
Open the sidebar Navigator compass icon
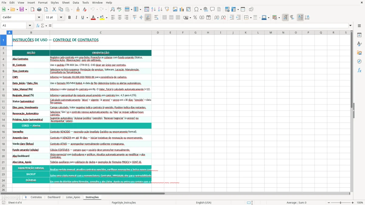359,62
